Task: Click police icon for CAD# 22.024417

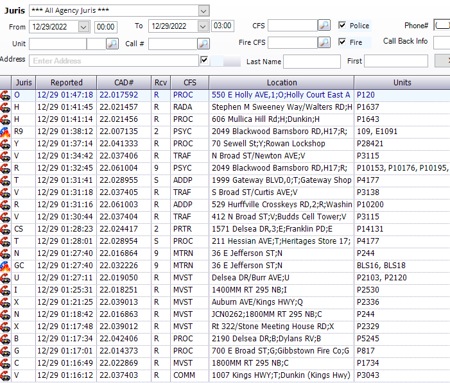Action: click(5, 229)
